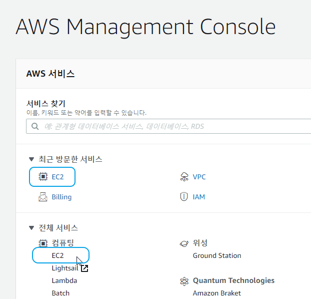The image size is (311, 299).
Task: Click the 전체 서비스 heading text
Action: pos(58,228)
